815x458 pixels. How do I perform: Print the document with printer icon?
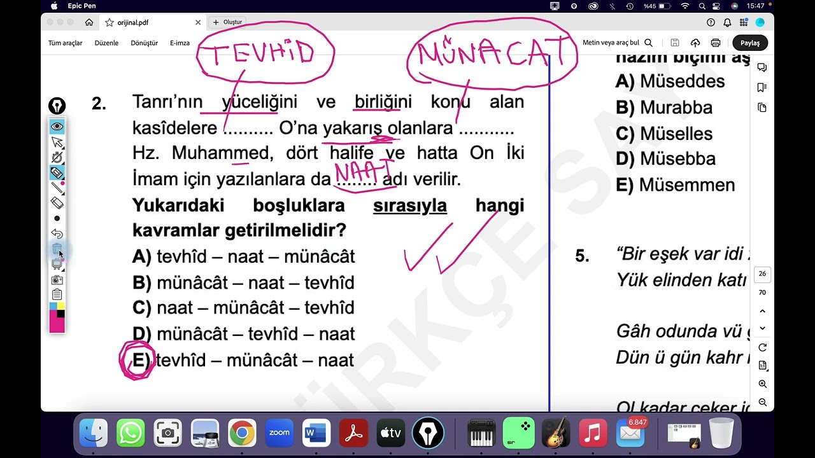click(716, 43)
